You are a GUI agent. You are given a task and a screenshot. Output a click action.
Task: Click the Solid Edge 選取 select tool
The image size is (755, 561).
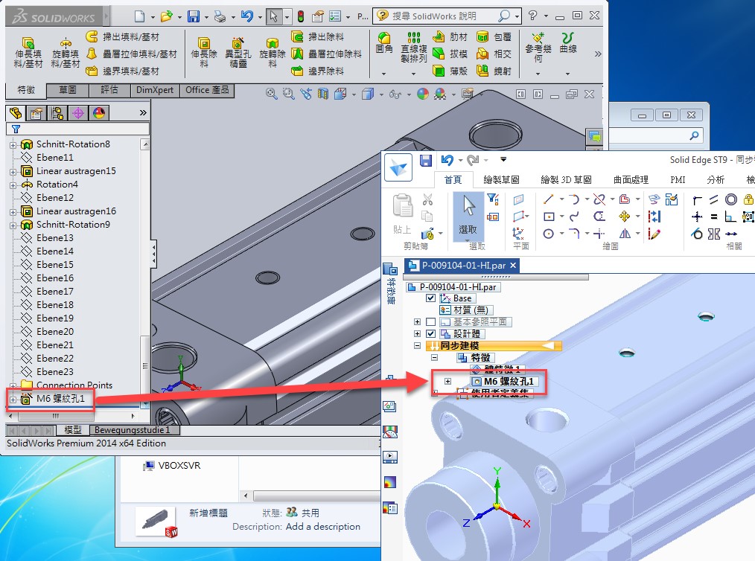468,215
